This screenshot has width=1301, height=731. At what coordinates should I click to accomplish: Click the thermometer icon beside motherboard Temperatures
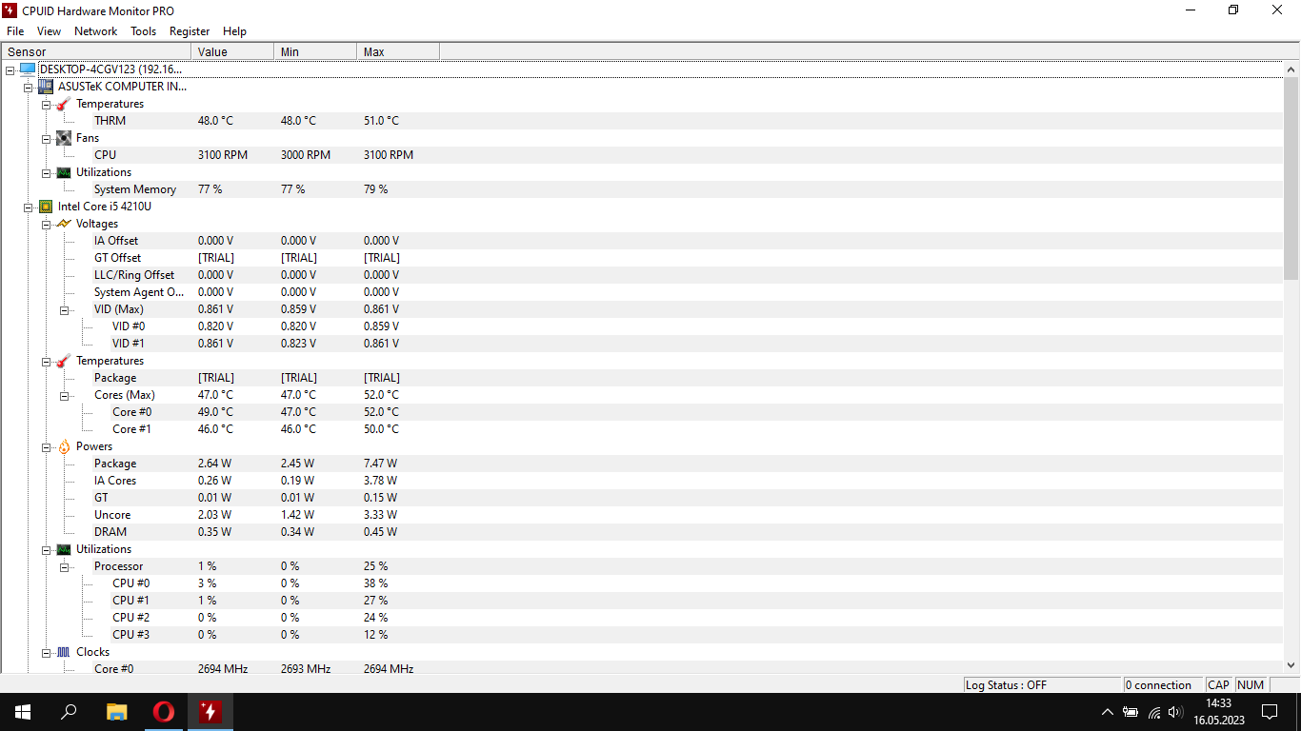point(64,104)
